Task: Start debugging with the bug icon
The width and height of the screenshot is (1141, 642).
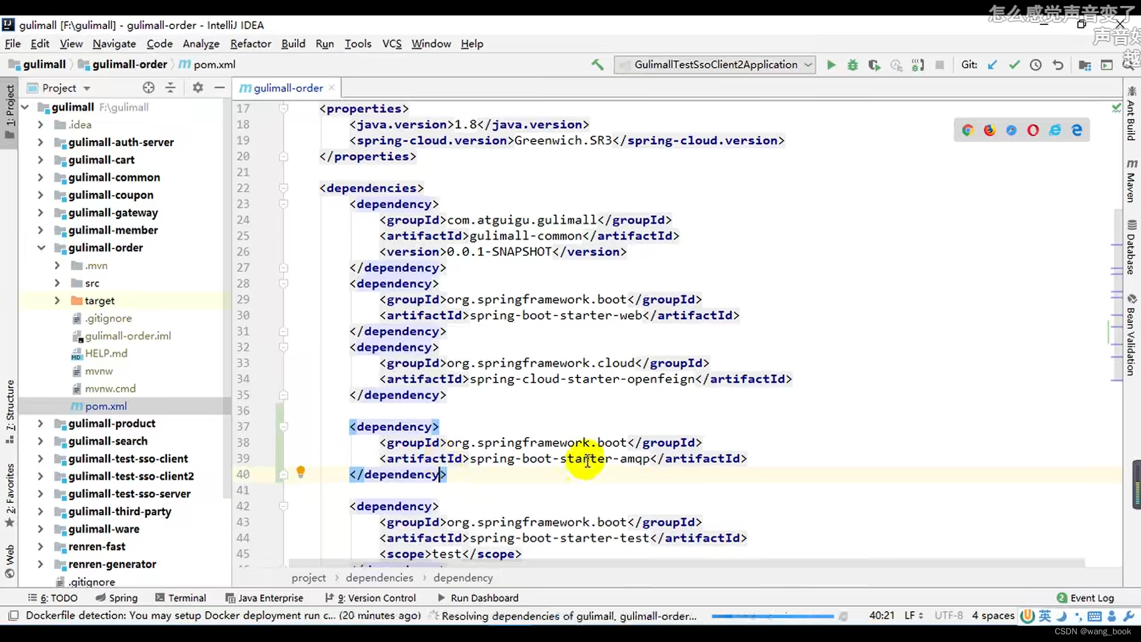Action: [x=852, y=65]
